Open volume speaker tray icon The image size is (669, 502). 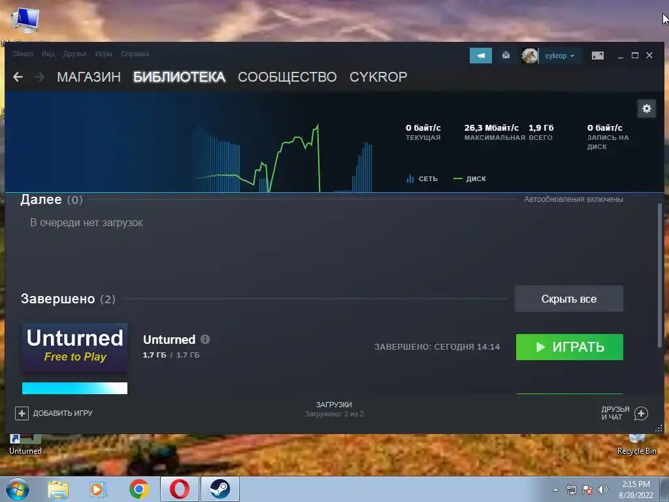[603, 490]
